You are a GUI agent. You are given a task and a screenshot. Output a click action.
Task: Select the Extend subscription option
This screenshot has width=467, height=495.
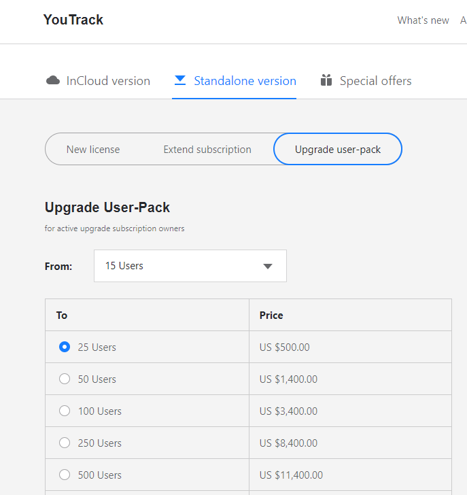(x=207, y=150)
